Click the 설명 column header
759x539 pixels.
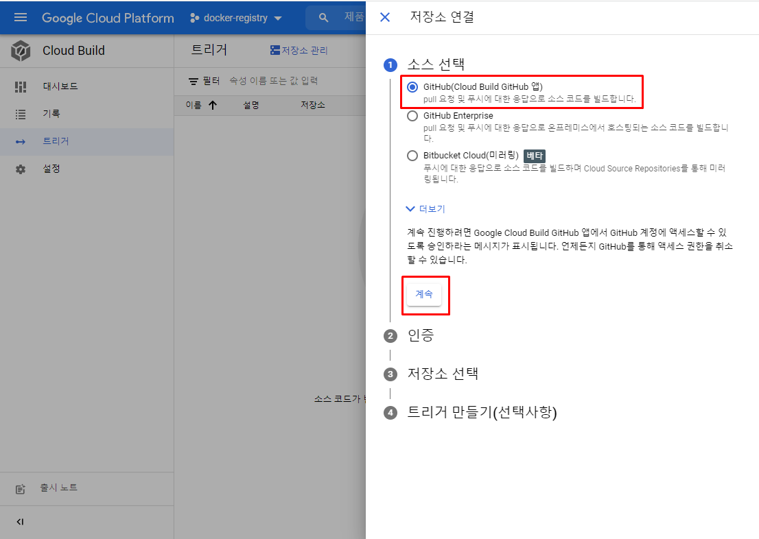click(251, 105)
